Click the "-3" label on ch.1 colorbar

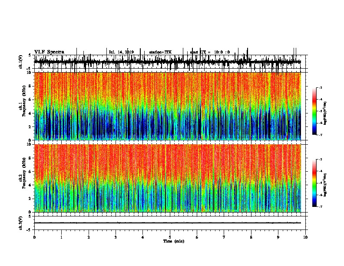321,88
